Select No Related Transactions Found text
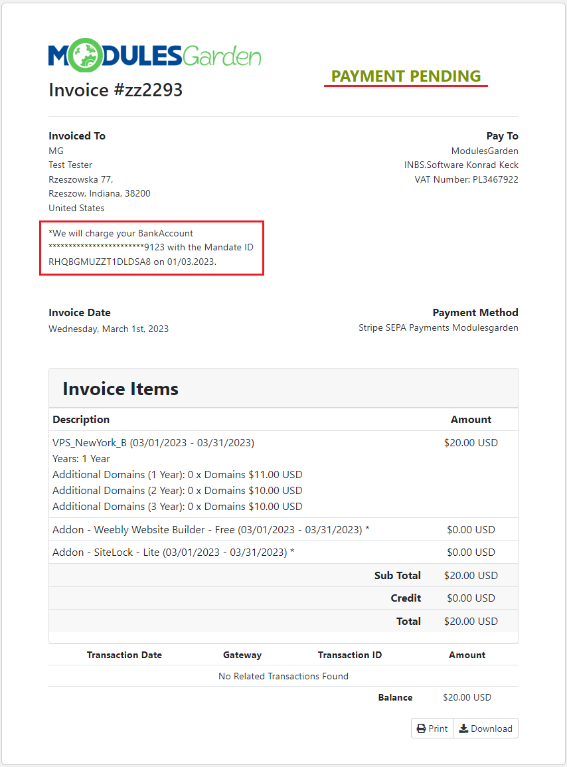Image resolution: width=567 pixels, height=767 pixels. pyautogui.click(x=283, y=676)
